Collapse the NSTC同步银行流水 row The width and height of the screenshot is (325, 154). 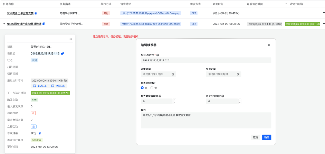coord(4,24)
